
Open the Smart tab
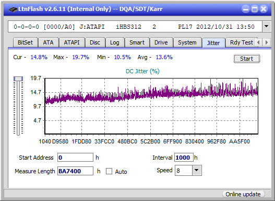point(137,42)
